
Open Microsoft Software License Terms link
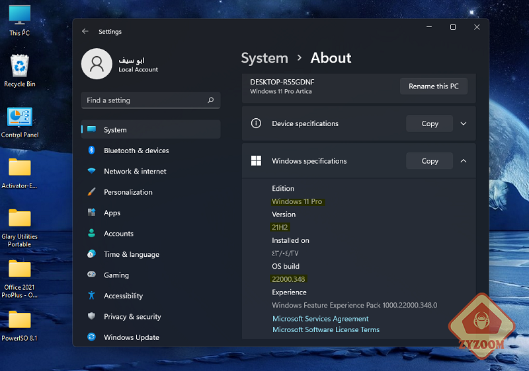click(326, 329)
